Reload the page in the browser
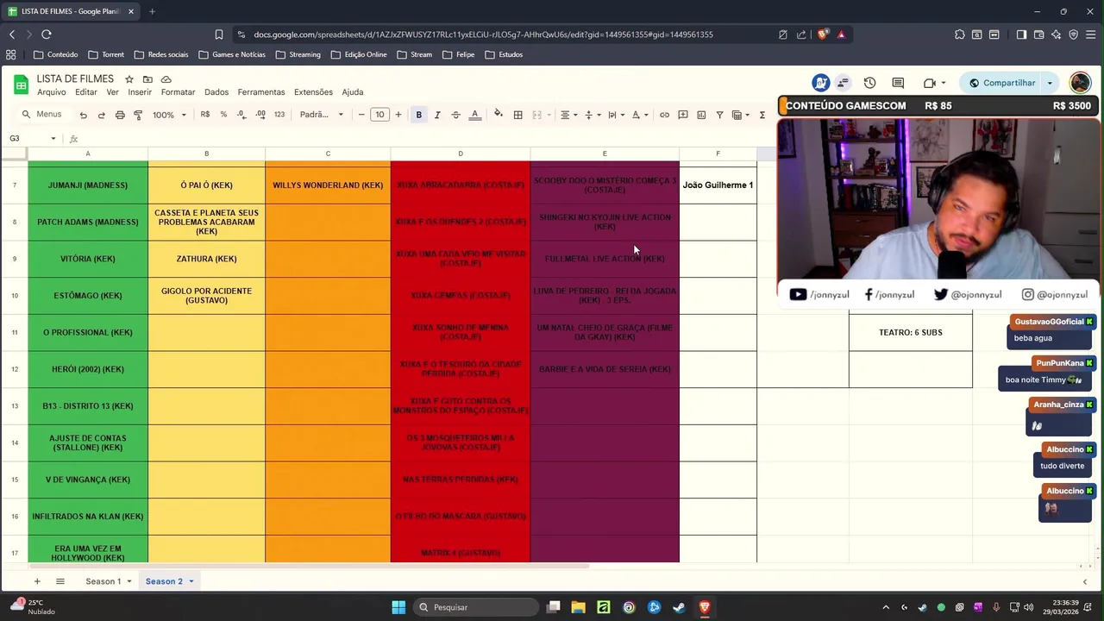The image size is (1104, 621). (46, 34)
